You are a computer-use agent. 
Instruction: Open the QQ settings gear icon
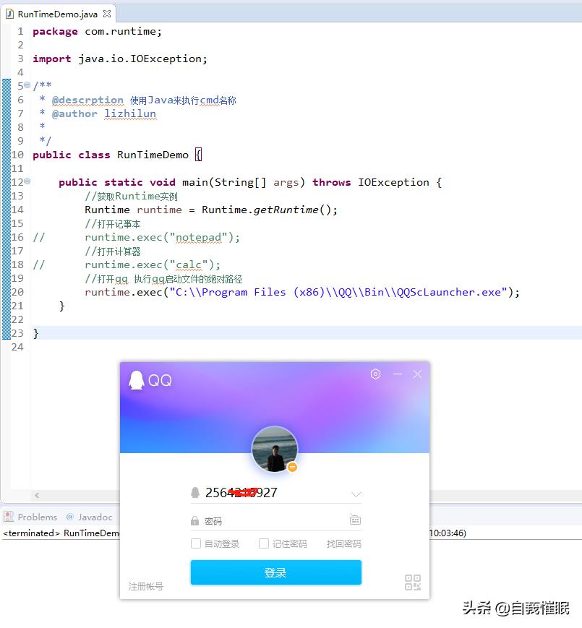click(x=375, y=374)
